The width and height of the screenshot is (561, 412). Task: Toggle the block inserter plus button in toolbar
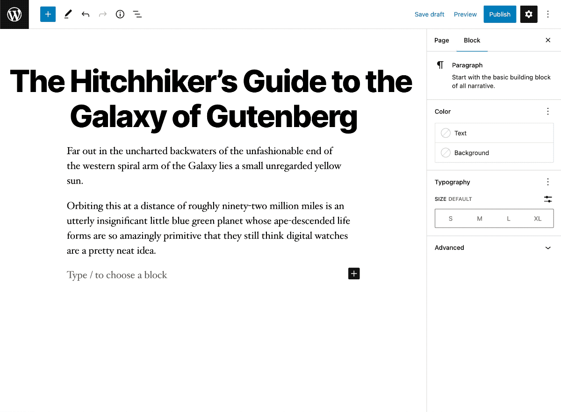[x=48, y=14]
